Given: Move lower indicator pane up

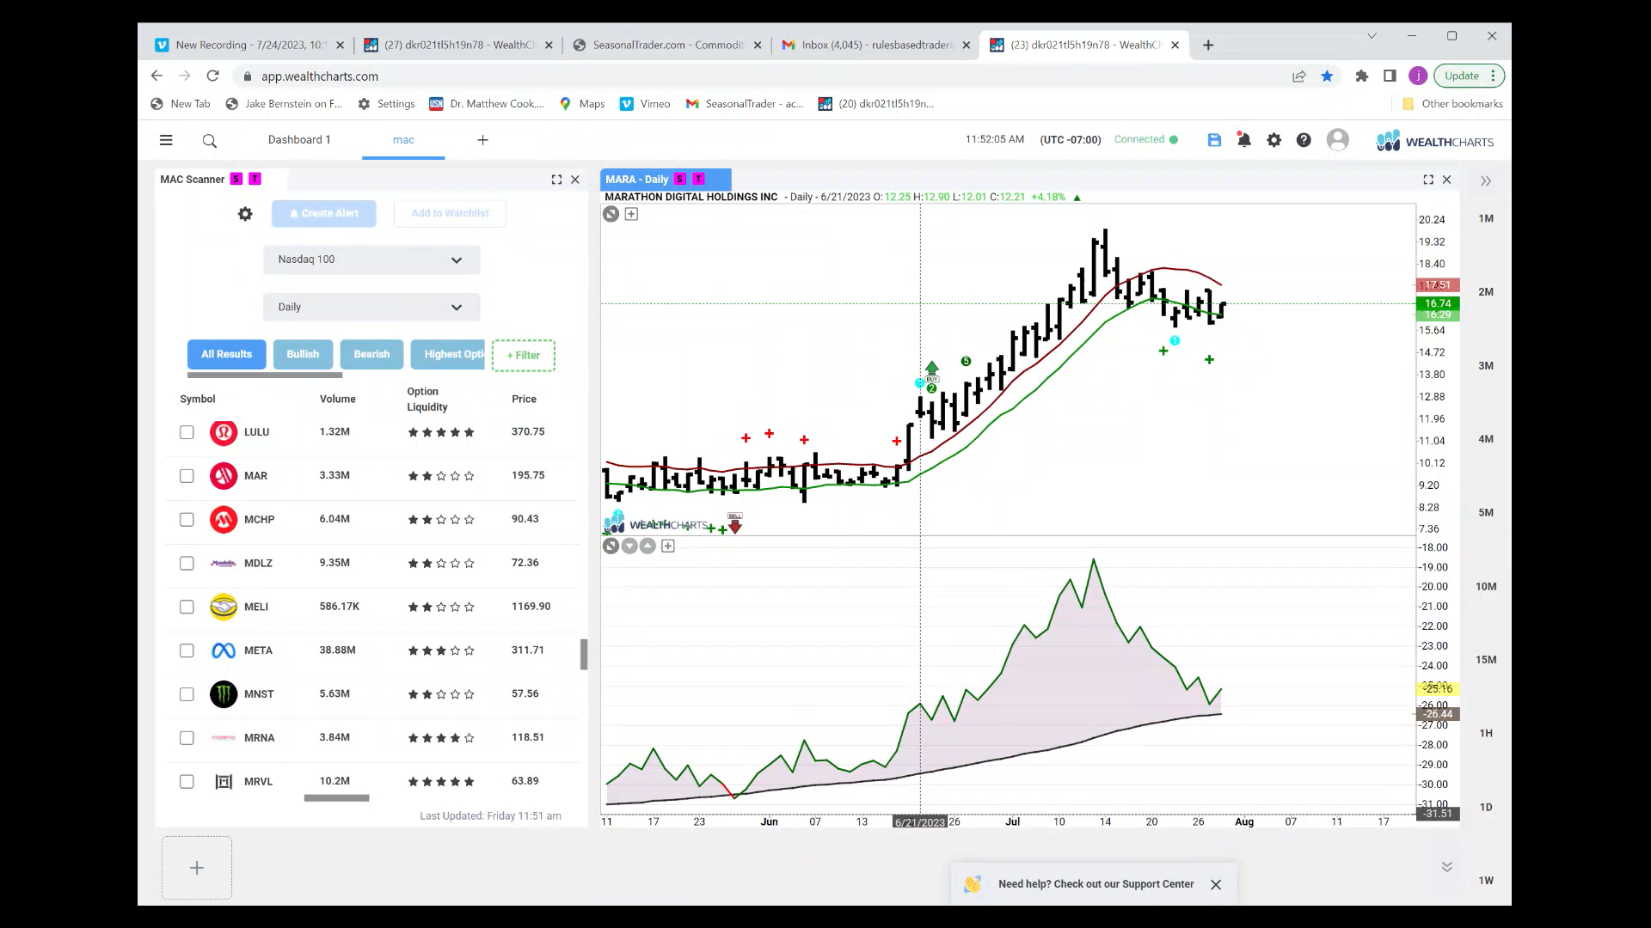Looking at the screenshot, I should [648, 546].
